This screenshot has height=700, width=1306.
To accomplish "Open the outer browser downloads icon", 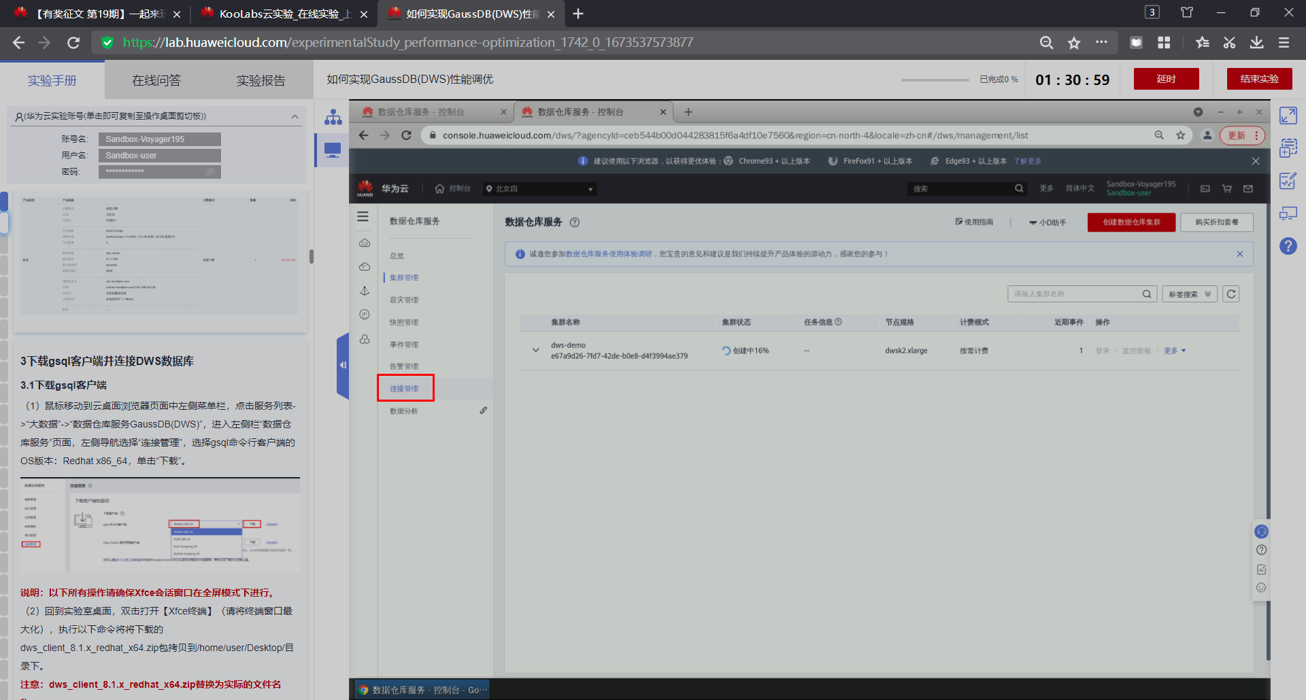I will click(x=1256, y=43).
